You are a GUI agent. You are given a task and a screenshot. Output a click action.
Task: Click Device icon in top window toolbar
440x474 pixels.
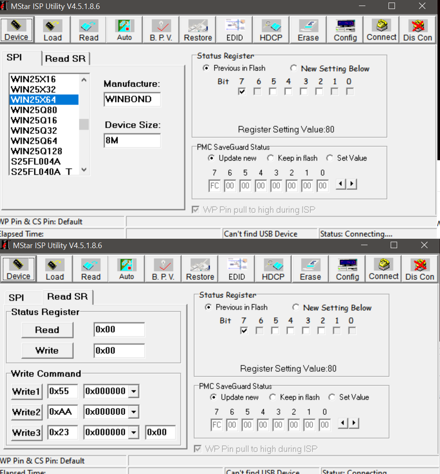16,30
